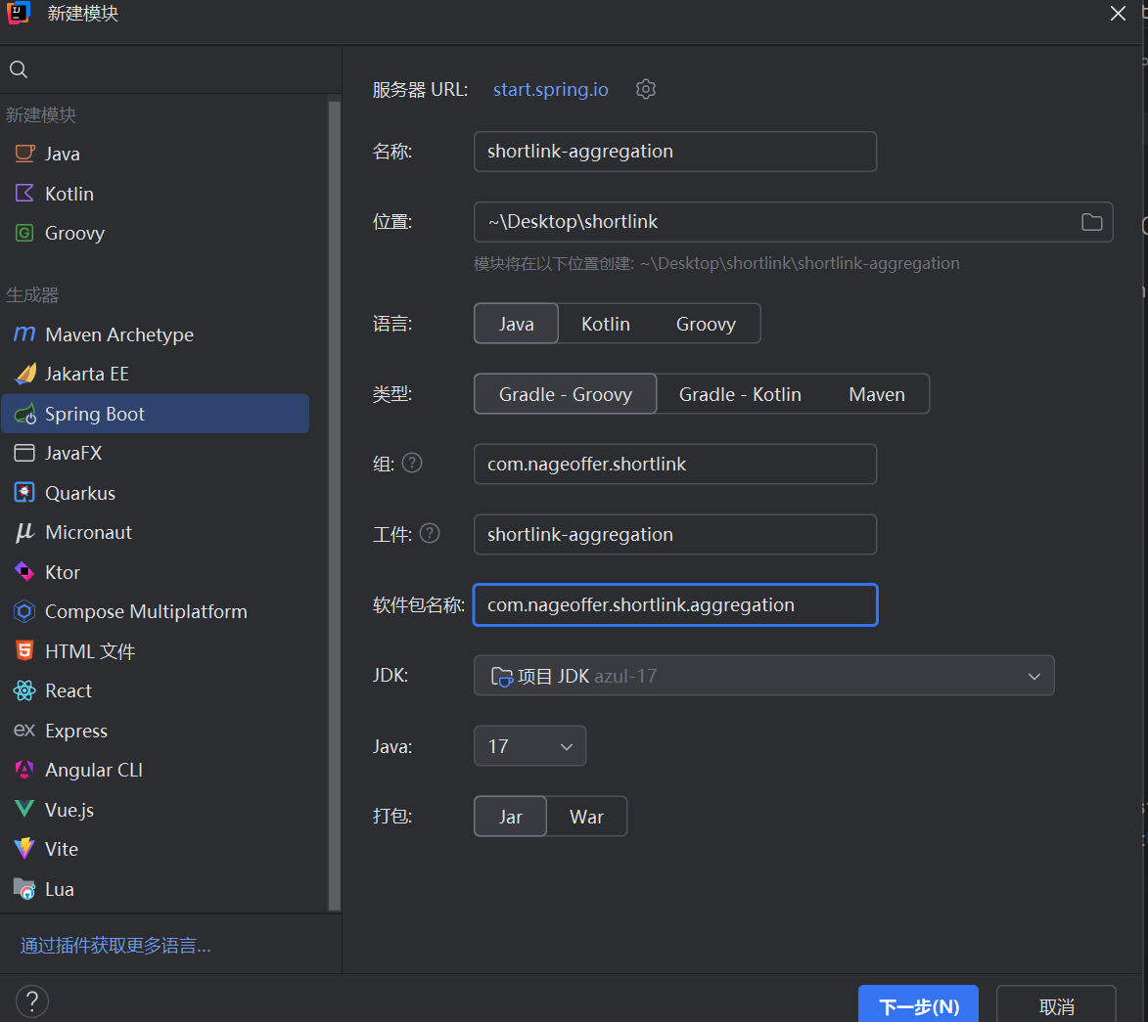Click the 位置 path input field
The height and width of the screenshot is (1022, 1148).
click(x=793, y=222)
